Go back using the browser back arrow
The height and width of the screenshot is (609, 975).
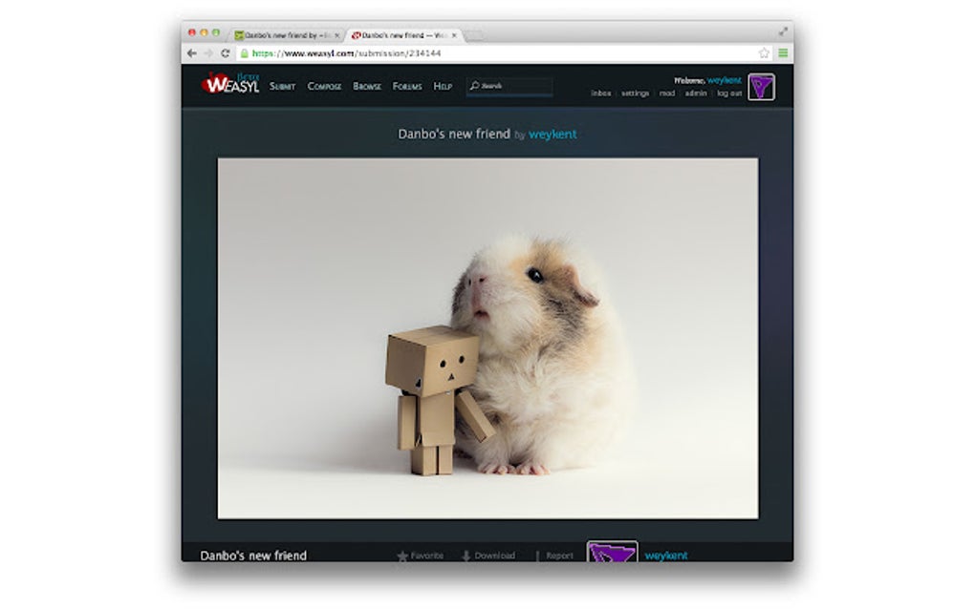tap(192, 53)
